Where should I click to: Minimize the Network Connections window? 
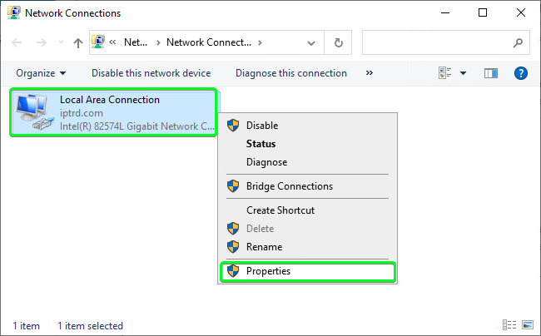[445, 12]
